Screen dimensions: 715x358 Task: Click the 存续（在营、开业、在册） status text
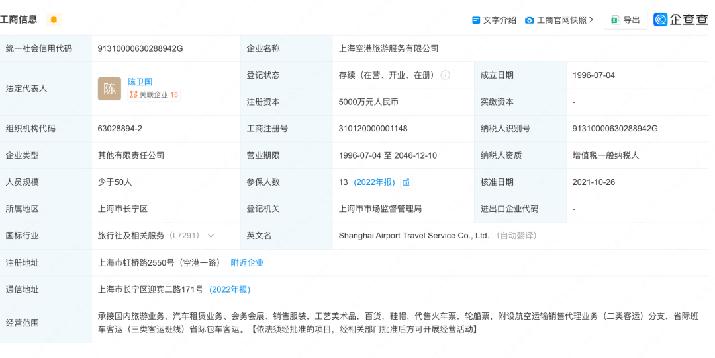(x=389, y=75)
